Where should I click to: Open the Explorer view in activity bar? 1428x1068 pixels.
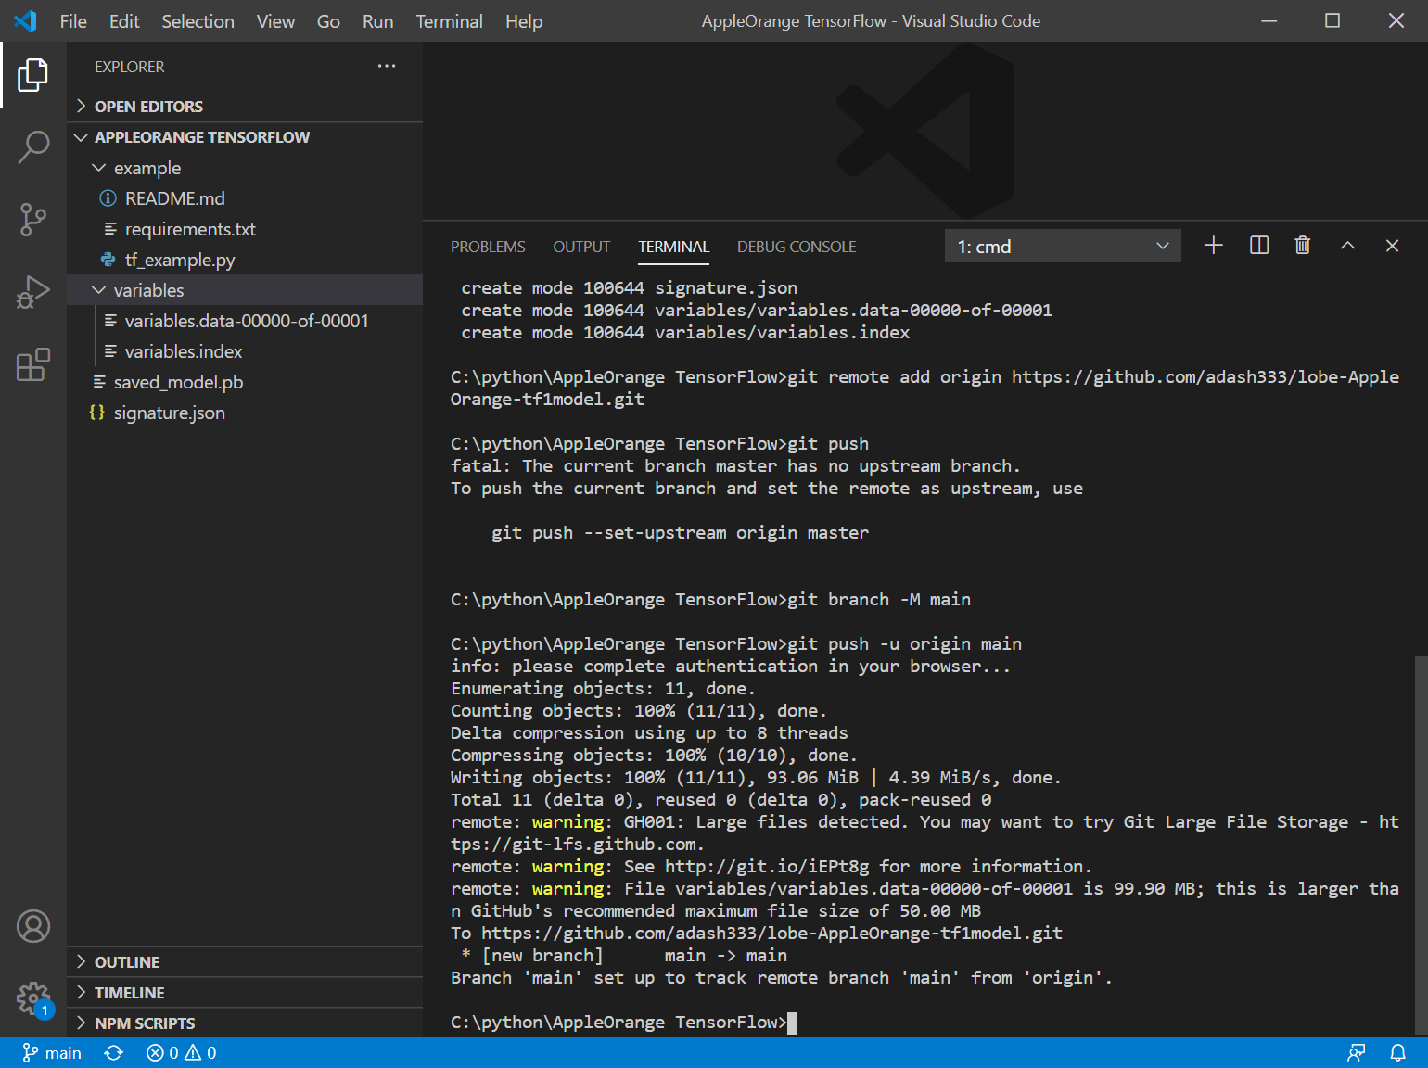point(33,75)
